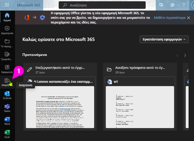Open Εφαρμογές apps in sidebar
The image size is (194, 141).
[x=7, y=69]
